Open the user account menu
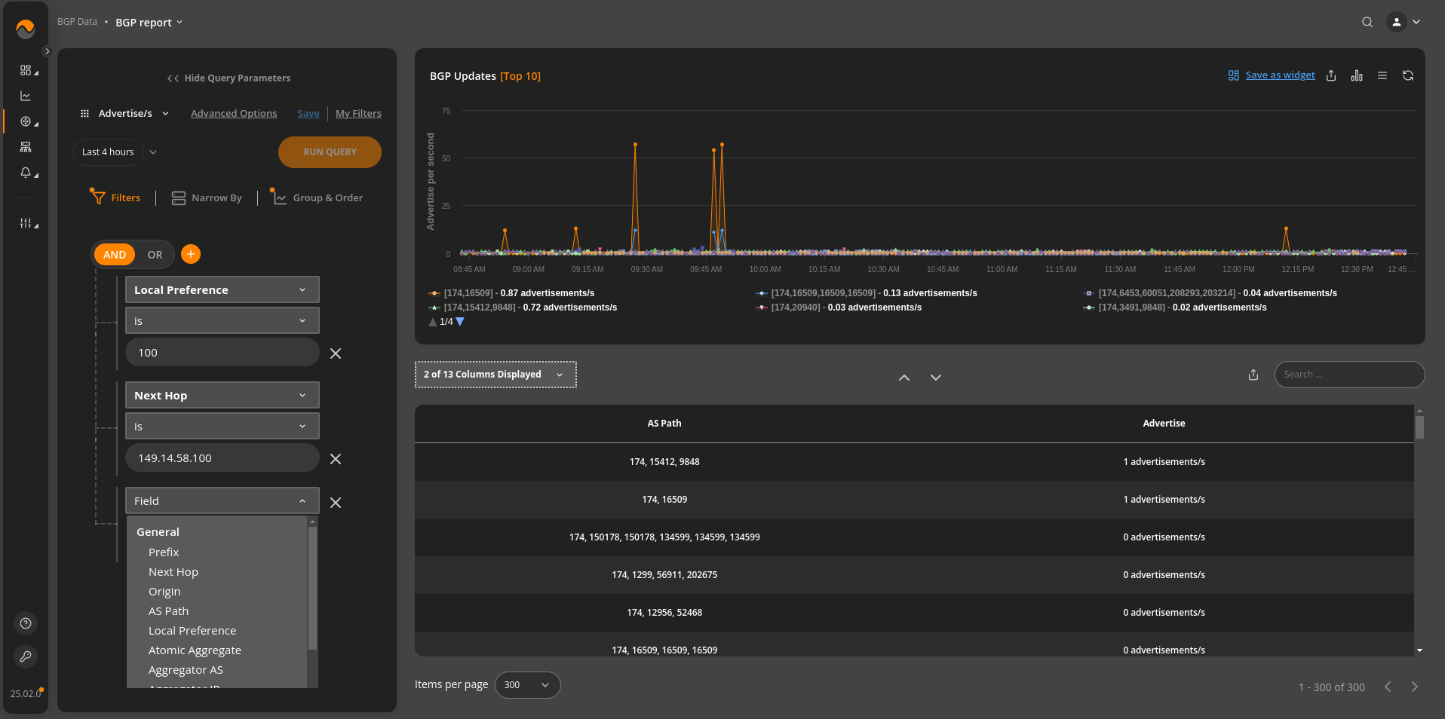 [1404, 22]
